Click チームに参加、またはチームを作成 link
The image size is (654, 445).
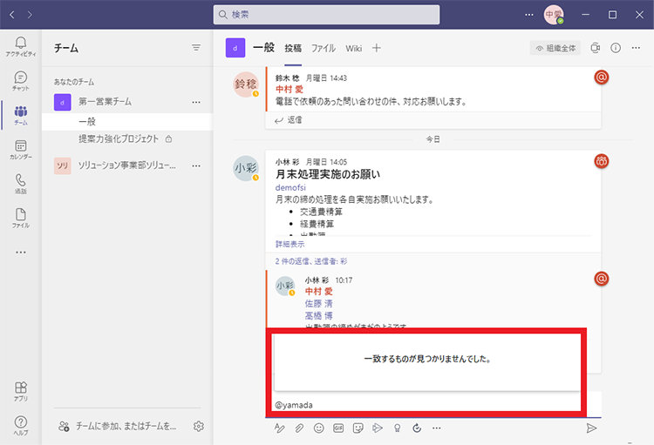pyautogui.click(x=126, y=426)
